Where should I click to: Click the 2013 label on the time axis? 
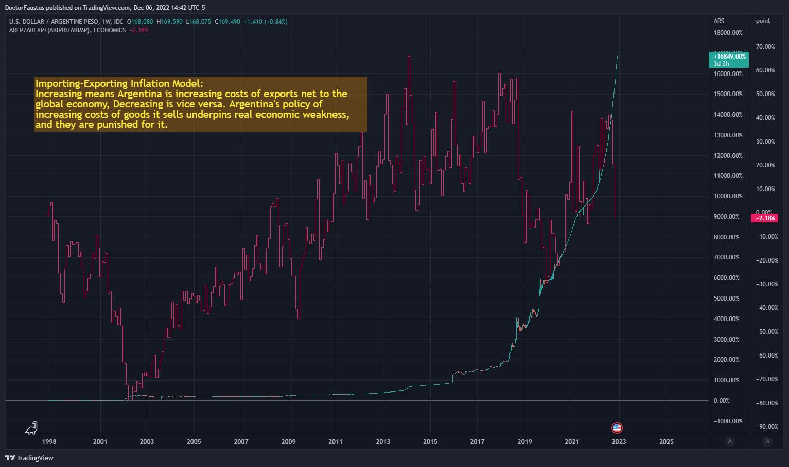pos(383,441)
